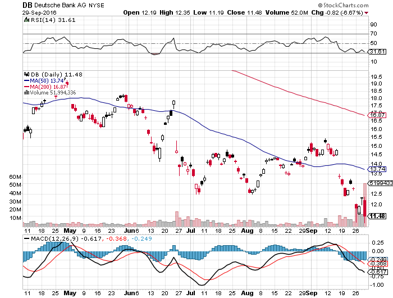Click the 19.5 label on the price scale

[377, 77]
